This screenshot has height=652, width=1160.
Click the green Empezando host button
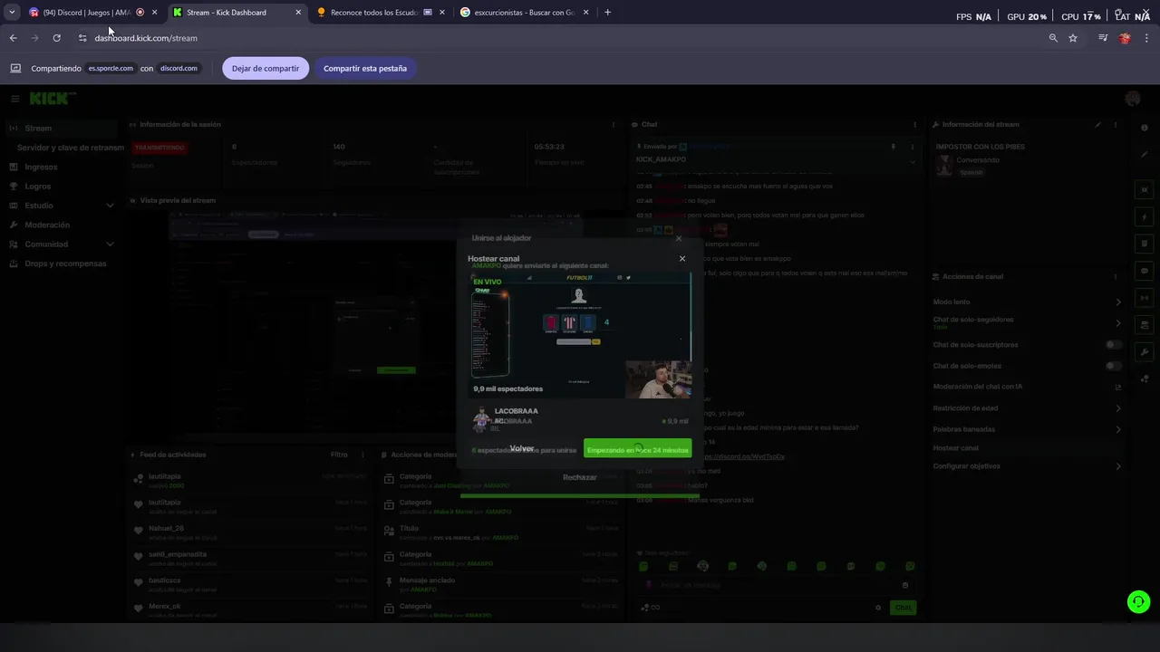click(637, 450)
